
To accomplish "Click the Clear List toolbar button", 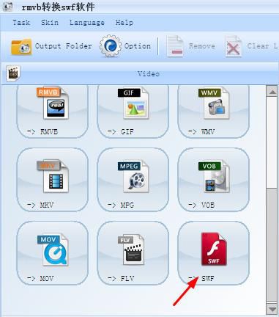I will 251,46.
